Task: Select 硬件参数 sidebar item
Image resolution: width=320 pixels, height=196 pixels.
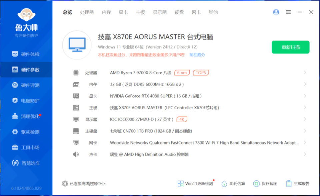Action: point(26,69)
